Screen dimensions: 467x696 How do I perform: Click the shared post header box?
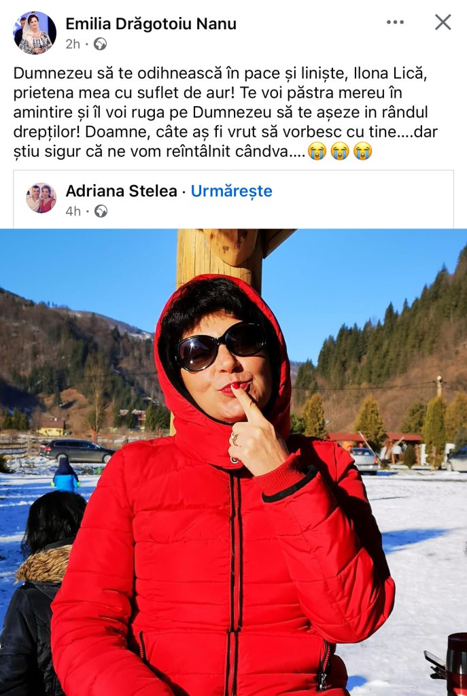point(234,199)
